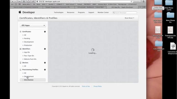The width and height of the screenshot is (177, 99).
Task: Click the Terms of Use link
Action: click(86, 86)
